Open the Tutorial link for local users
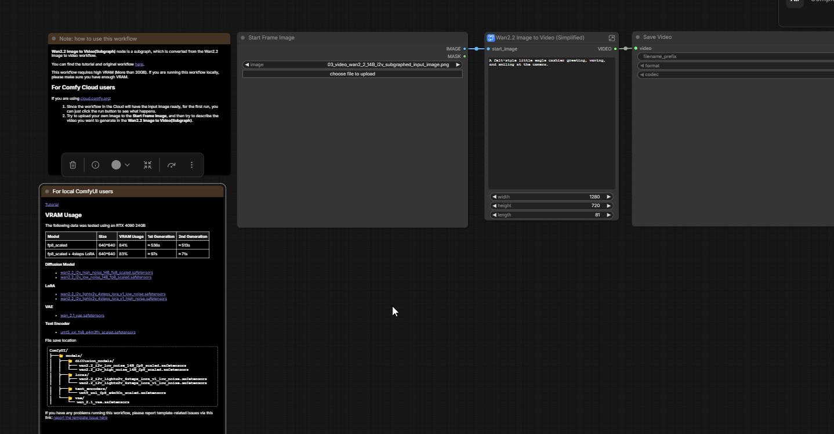 52,204
